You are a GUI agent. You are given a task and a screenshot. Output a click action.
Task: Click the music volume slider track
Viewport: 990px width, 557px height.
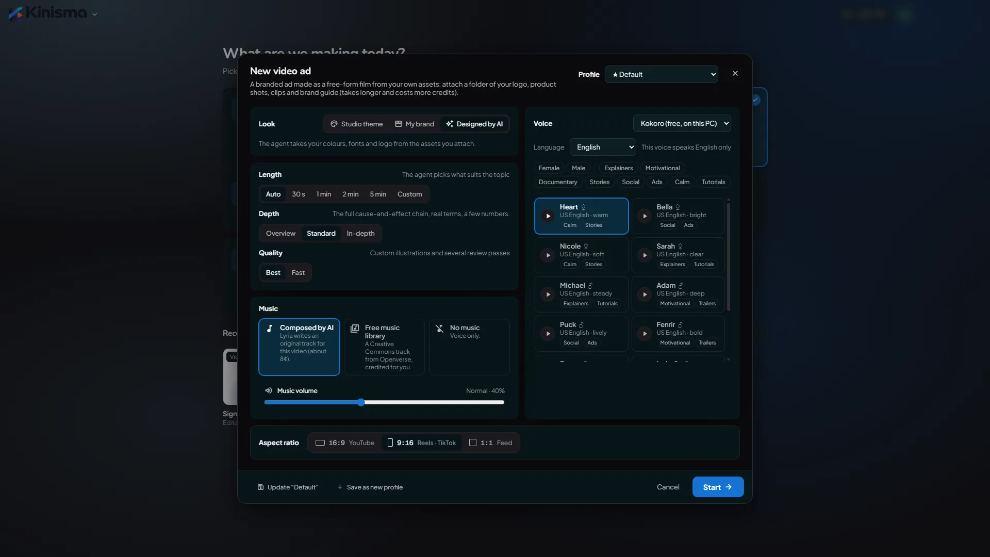pyautogui.click(x=384, y=402)
